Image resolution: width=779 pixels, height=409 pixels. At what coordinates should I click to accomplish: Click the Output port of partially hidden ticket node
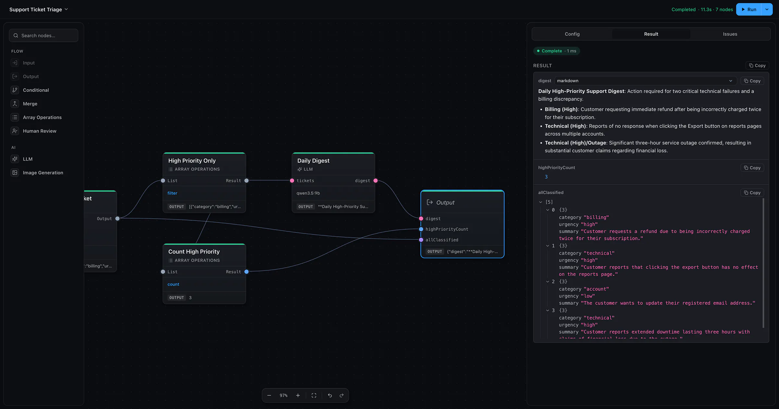(117, 218)
